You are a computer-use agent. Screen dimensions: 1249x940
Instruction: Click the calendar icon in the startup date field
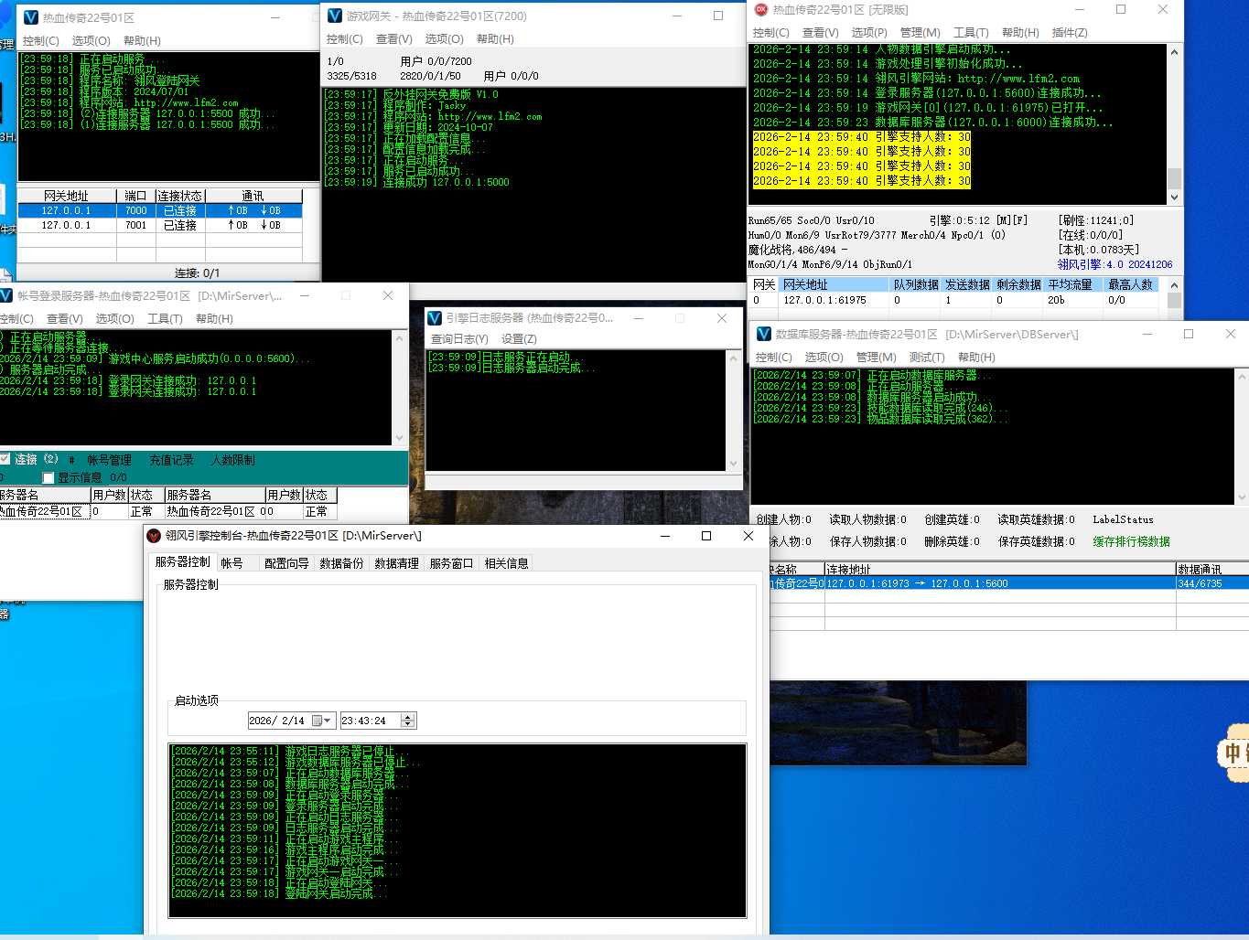tap(318, 721)
